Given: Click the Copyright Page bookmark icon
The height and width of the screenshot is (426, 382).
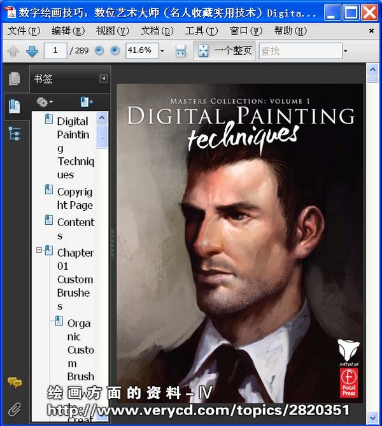Looking at the screenshot, I should click(x=49, y=190).
